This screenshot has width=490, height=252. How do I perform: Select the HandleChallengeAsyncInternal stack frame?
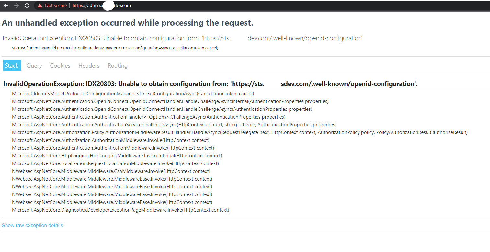point(170,101)
